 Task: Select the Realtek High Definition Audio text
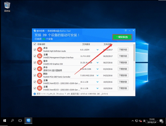tap(54, 51)
